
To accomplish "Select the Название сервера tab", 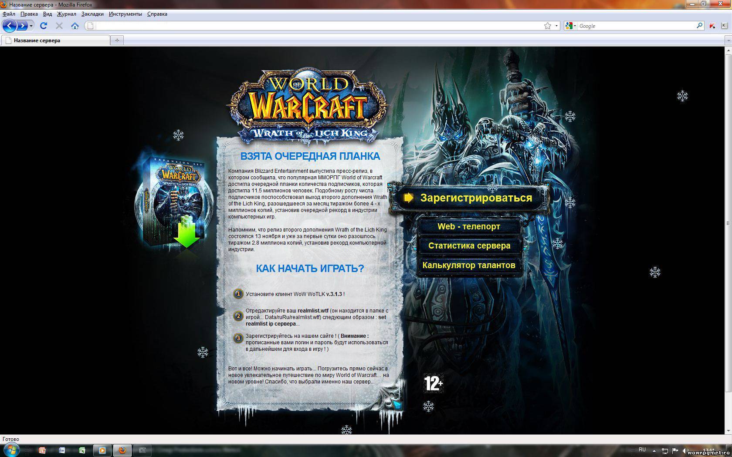I will [55, 40].
